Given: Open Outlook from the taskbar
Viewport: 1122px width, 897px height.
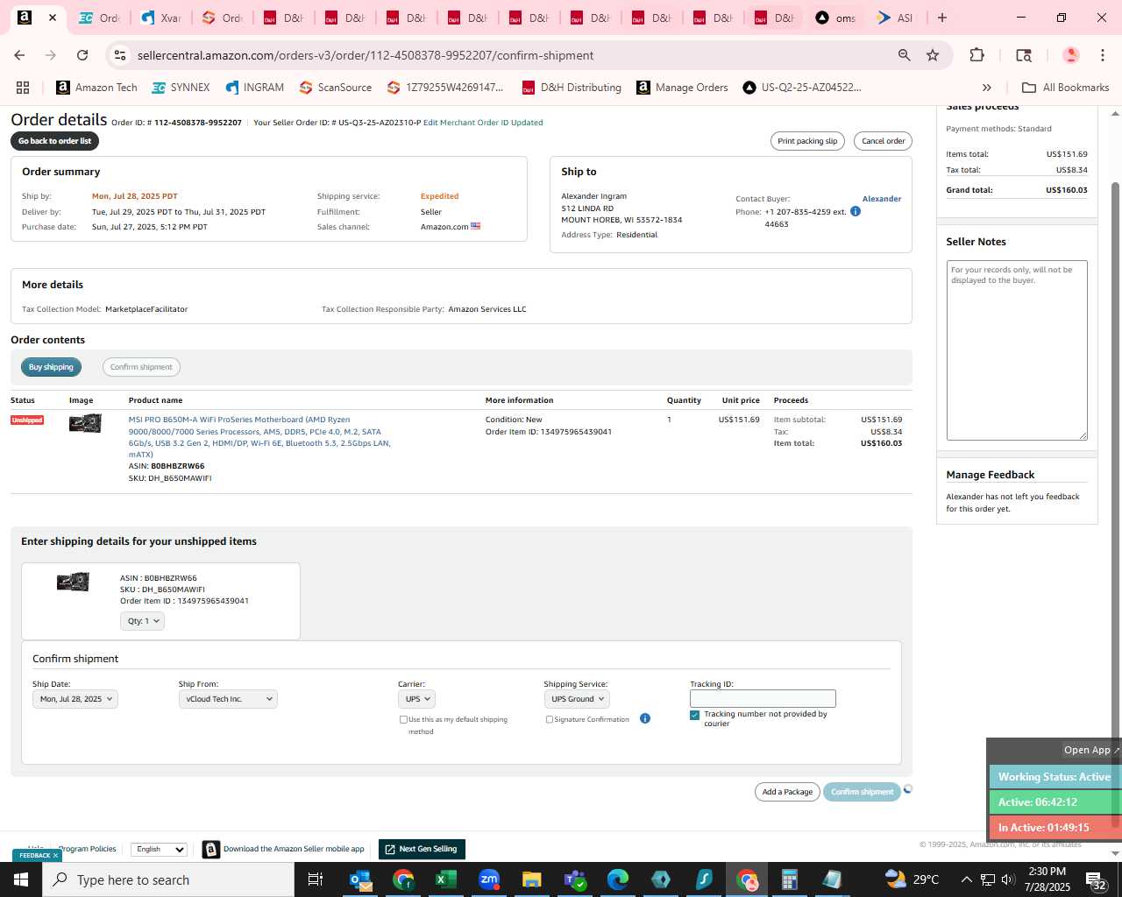Looking at the screenshot, I should 360,879.
